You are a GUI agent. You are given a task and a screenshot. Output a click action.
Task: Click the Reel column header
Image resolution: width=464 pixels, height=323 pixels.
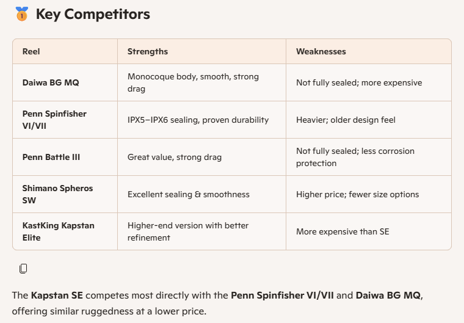click(31, 52)
